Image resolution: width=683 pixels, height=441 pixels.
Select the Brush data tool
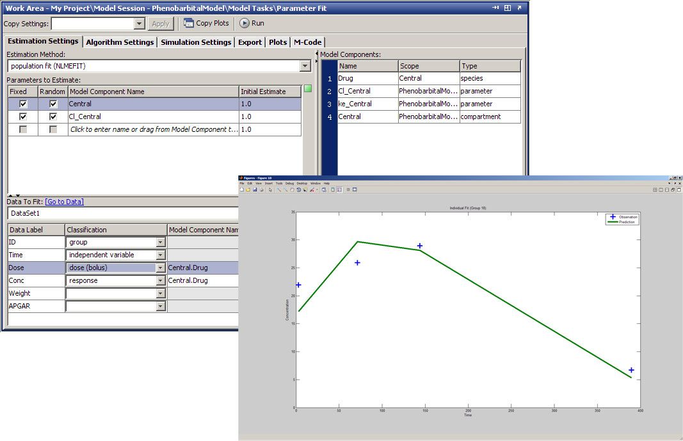coord(312,190)
